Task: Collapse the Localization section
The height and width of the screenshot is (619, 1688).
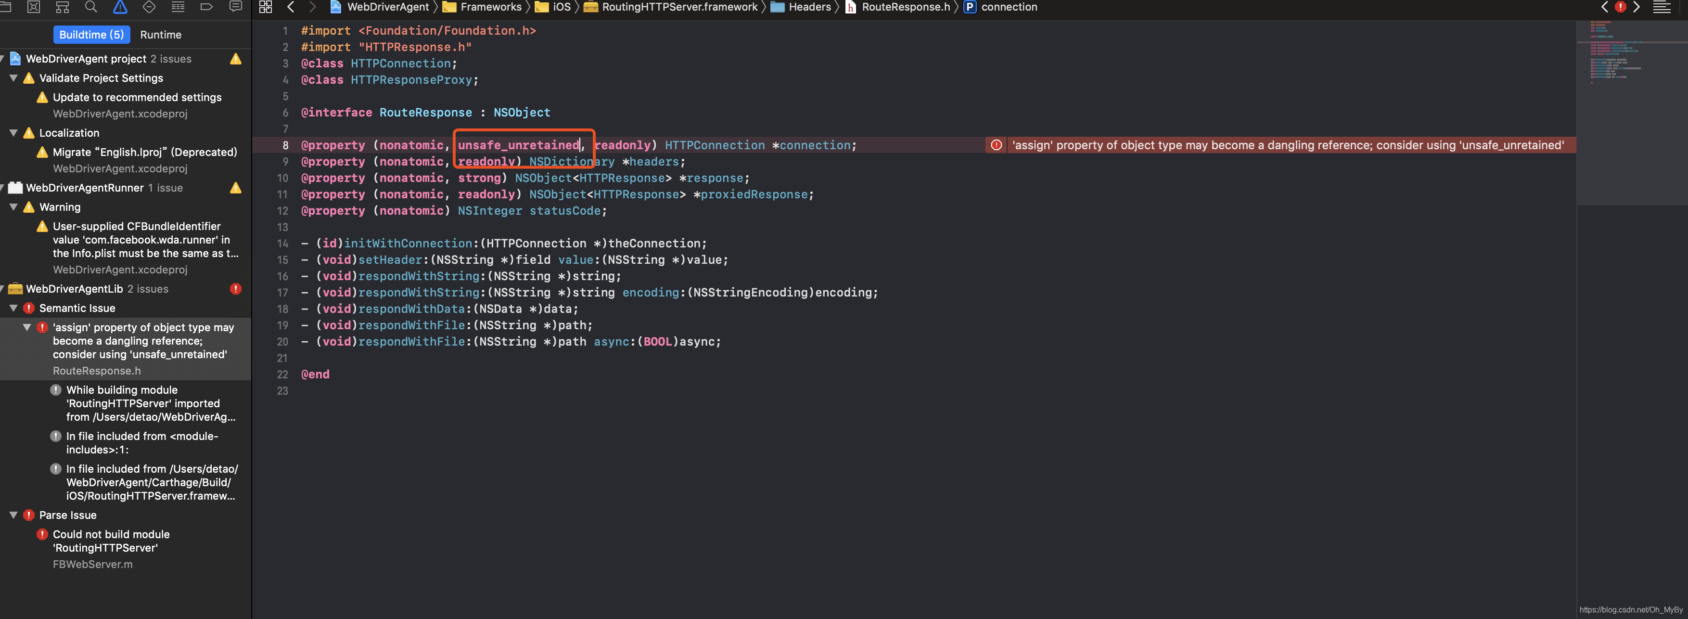Action: click(x=13, y=132)
